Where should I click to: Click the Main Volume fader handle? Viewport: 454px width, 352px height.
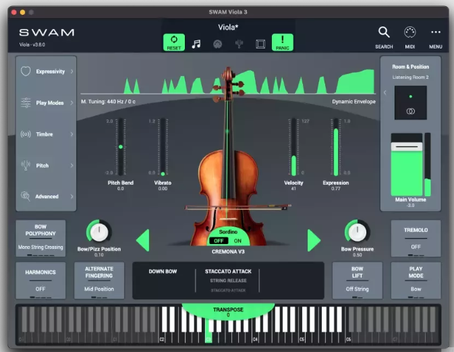pyautogui.click(x=407, y=146)
